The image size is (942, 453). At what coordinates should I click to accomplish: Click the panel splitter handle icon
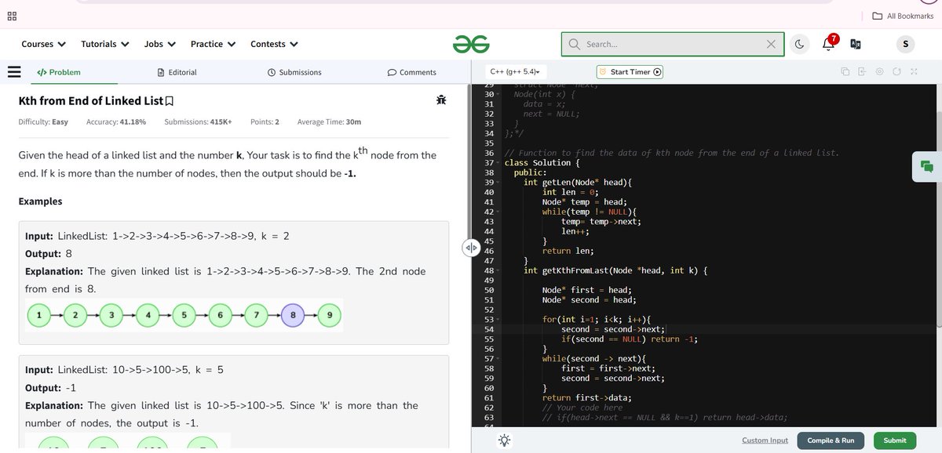[471, 248]
